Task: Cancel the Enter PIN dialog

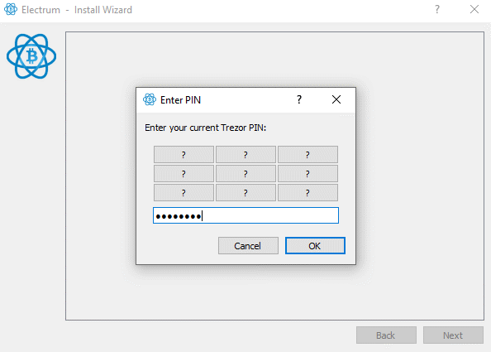Action: pyautogui.click(x=248, y=246)
